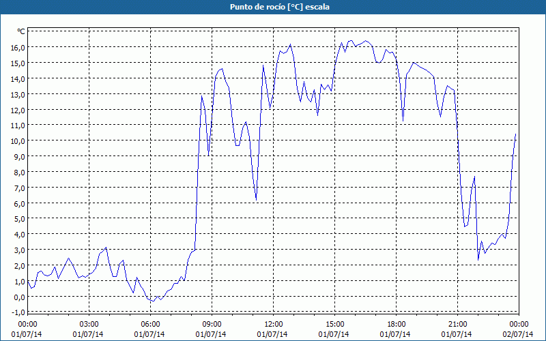
Task: Click the '01/07/14' date under 09:00
Action: pyautogui.click(x=211, y=334)
